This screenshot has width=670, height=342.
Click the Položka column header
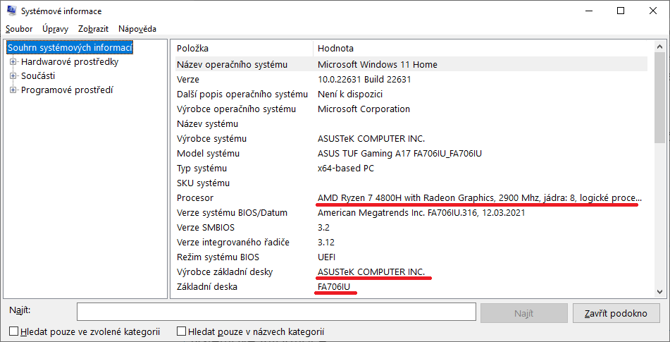[244, 49]
